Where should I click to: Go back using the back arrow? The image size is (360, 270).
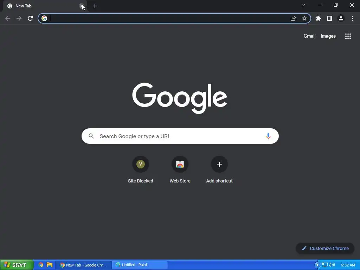pyautogui.click(x=8, y=18)
